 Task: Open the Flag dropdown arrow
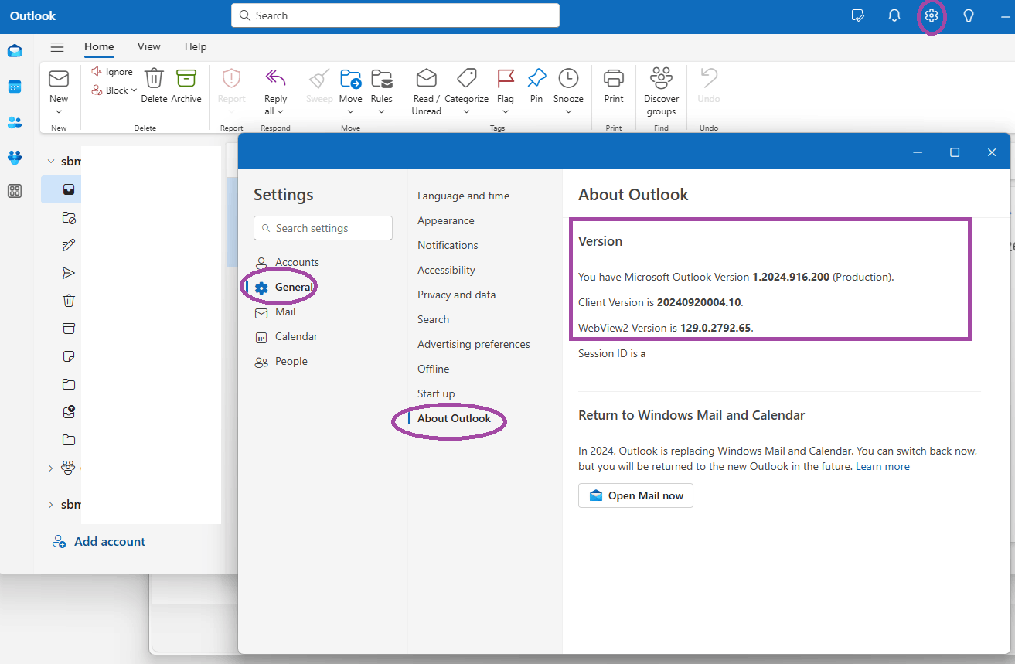(x=506, y=112)
